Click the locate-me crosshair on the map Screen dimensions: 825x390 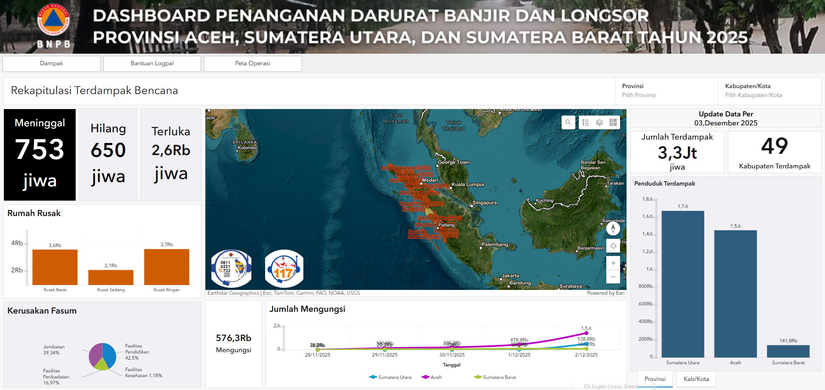613,246
